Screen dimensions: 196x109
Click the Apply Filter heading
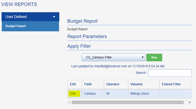(79, 46)
